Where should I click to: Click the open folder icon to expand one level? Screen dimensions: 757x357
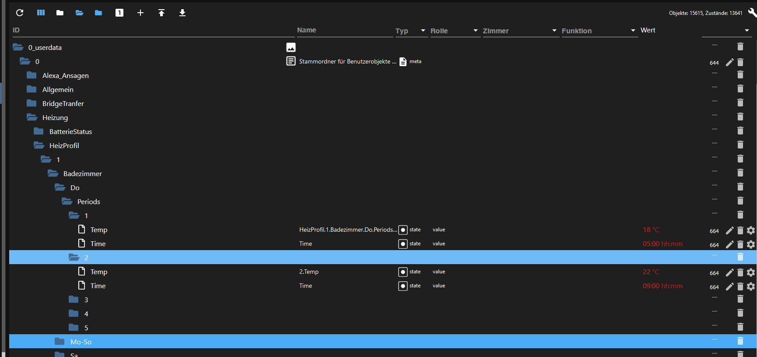point(79,13)
